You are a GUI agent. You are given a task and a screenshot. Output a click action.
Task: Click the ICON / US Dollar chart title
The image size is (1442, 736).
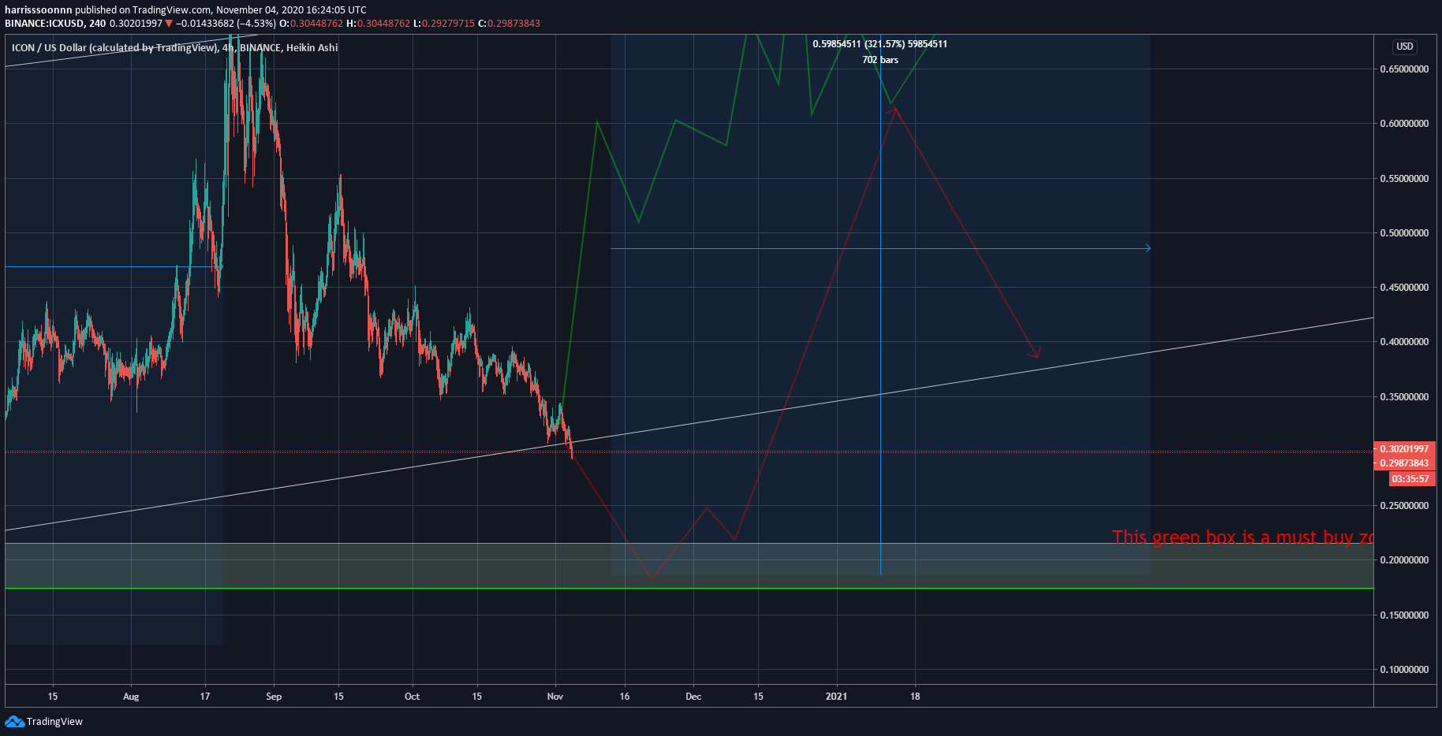click(x=174, y=48)
